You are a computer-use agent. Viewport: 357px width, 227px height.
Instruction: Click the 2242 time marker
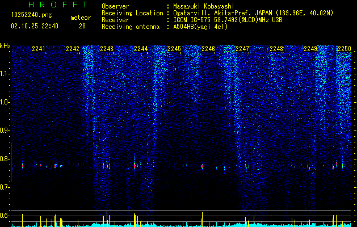tap(73, 49)
